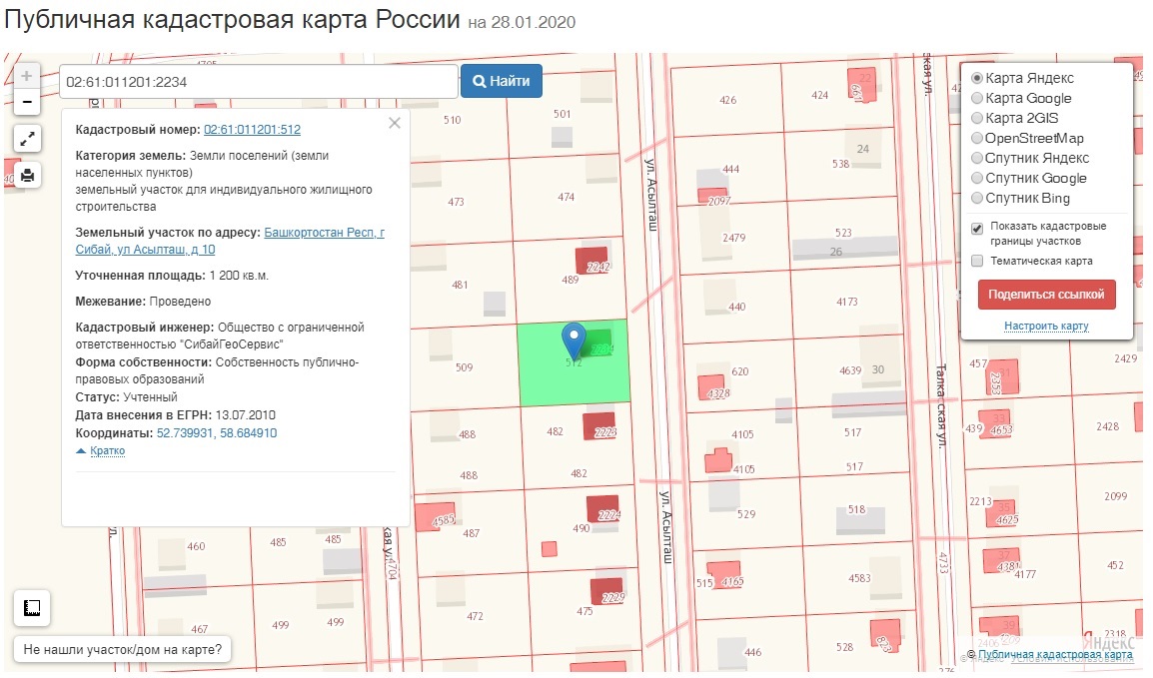The width and height of the screenshot is (1153, 678).
Task: Click red building 4165 on map
Action: [x=723, y=574]
